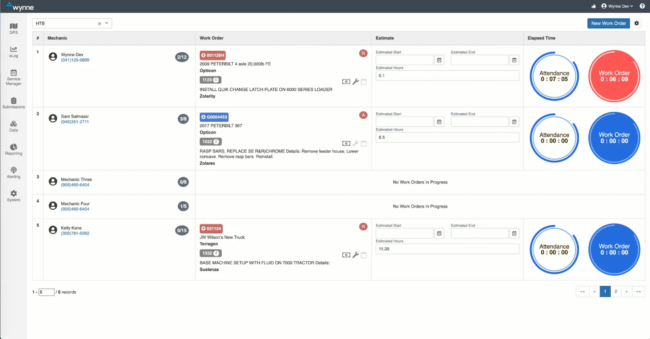Click wrench icon for work order G0004453
650x339 pixels.
tap(355, 143)
